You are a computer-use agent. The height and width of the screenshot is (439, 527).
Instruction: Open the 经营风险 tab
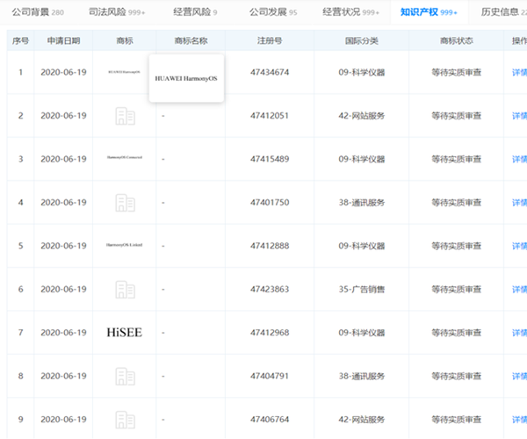[190, 12]
